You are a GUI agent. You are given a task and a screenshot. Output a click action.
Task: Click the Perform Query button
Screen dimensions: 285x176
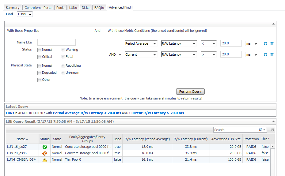tap(190, 92)
